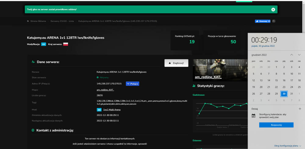The image size is (305, 149).
Task: Go to previous month in calendar
Action: [292, 55]
